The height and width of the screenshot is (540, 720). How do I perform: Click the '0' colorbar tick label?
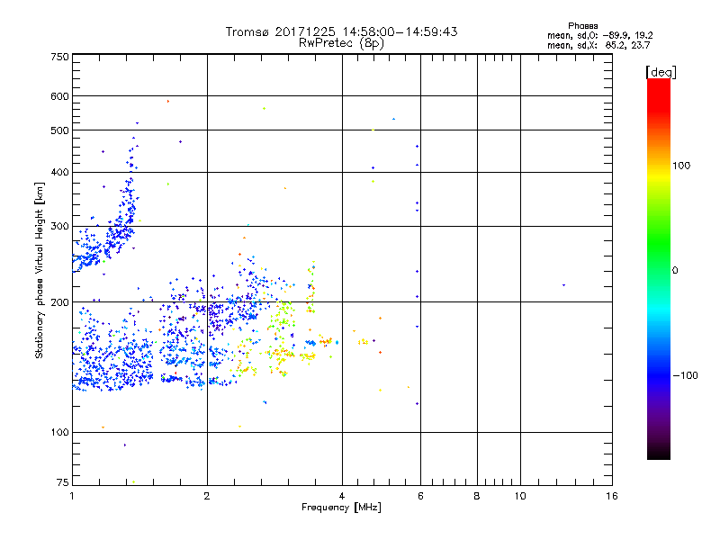click(674, 271)
